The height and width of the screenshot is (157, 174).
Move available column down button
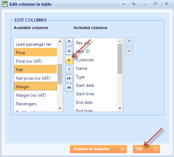coord(69,51)
